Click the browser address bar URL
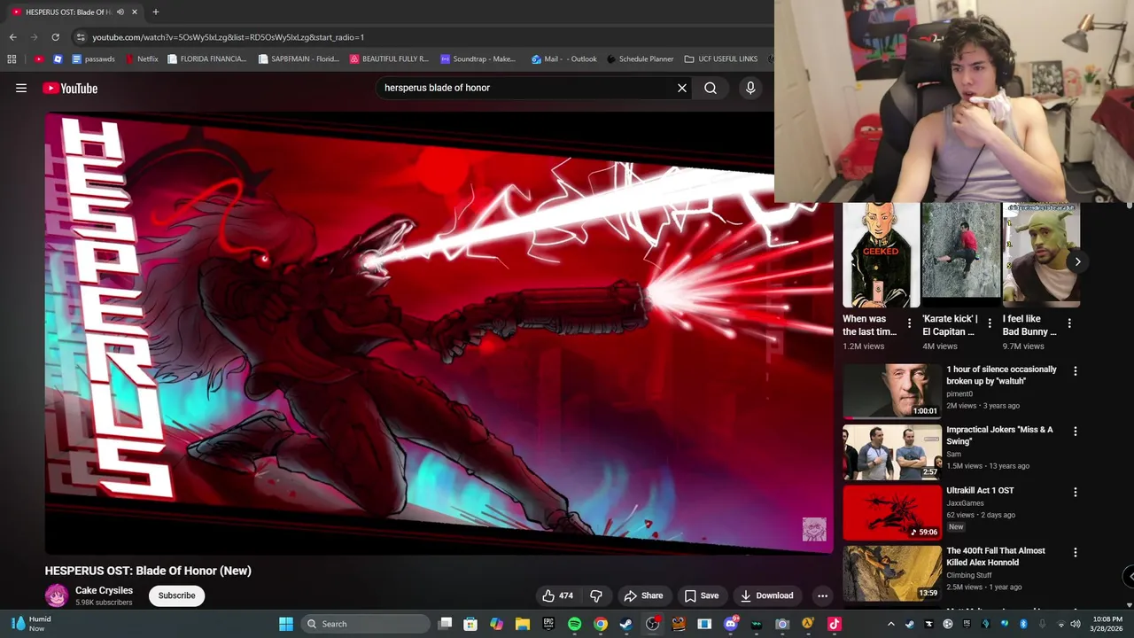The image size is (1134, 638). (x=229, y=37)
